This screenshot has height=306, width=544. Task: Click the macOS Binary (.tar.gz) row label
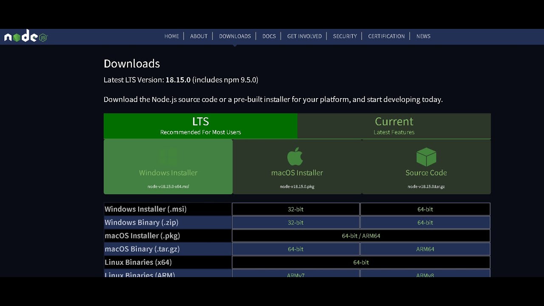(x=142, y=249)
